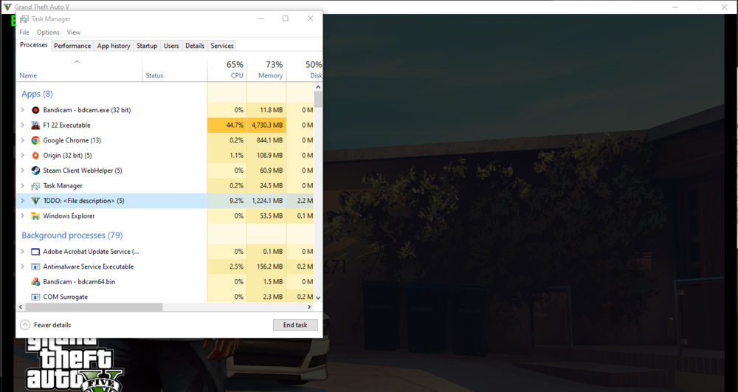Click the Windows Explorer folder icon
This screenshot has width=738, height=392.
coord(35,216)
